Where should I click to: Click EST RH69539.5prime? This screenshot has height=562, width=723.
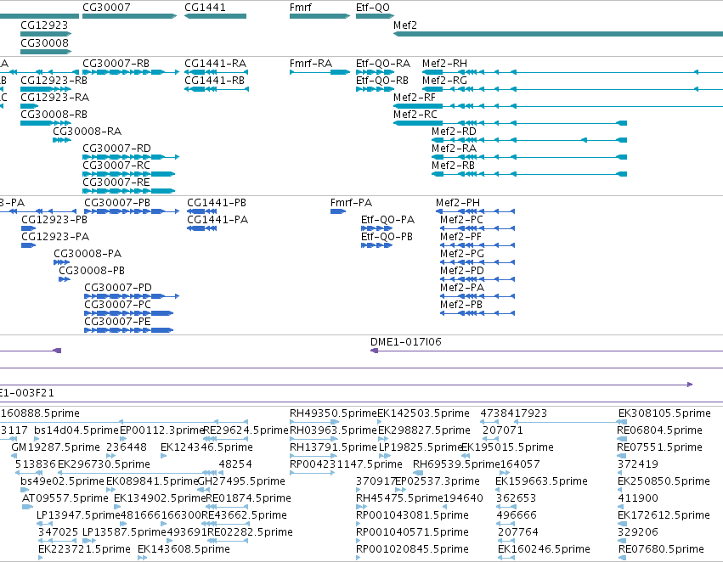(x=456, y=464)
